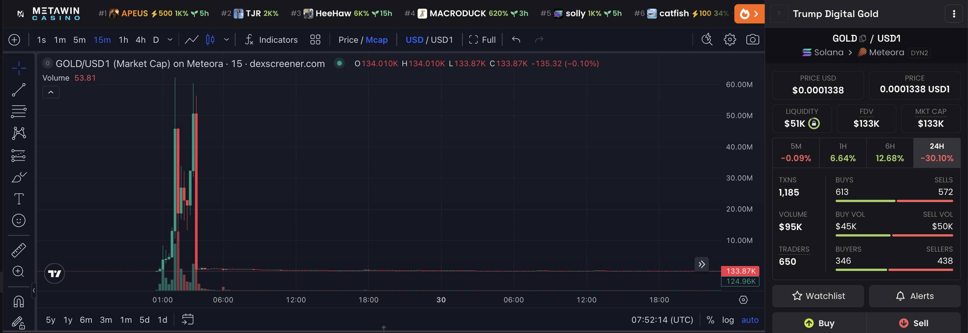
Task: Select the candlestick chart style
Action: pyautogui.click(x=210, y=40)
